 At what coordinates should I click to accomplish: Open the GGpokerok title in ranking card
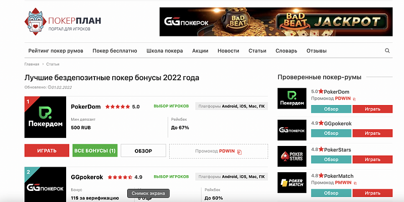[87, 177]
